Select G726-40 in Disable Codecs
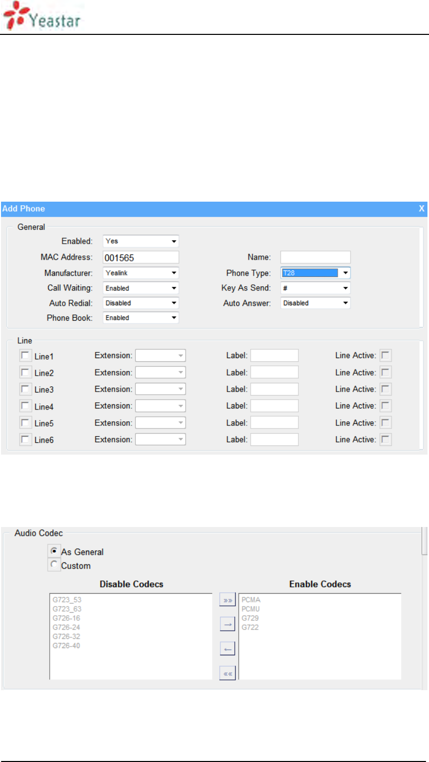 (66, 646)
